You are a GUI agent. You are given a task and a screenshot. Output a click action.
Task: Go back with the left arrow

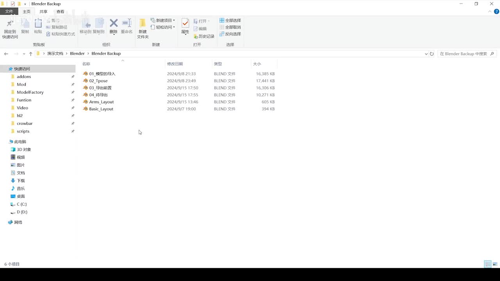6,54
